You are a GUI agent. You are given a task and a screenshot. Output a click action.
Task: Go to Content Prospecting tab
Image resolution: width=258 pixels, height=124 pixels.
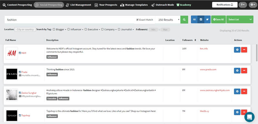(x=17, y=5)
